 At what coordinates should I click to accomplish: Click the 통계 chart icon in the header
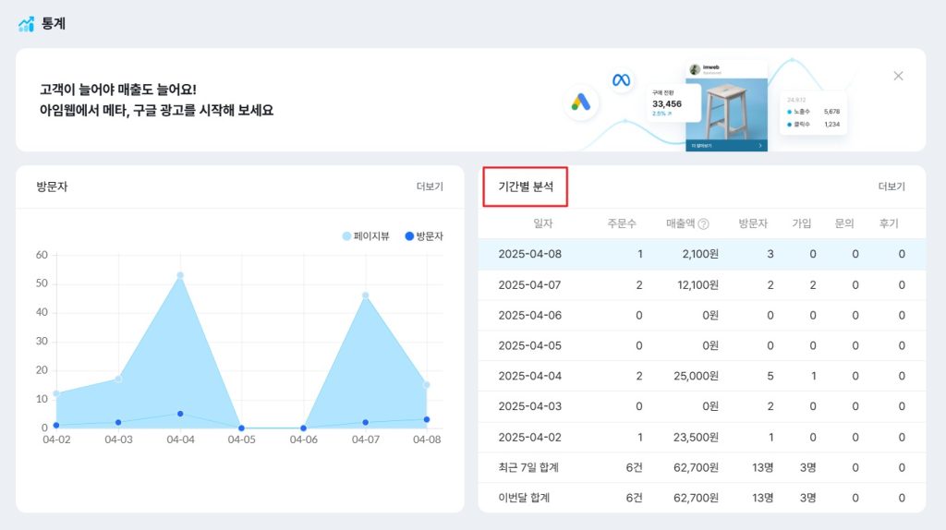(x=26, y=24)
